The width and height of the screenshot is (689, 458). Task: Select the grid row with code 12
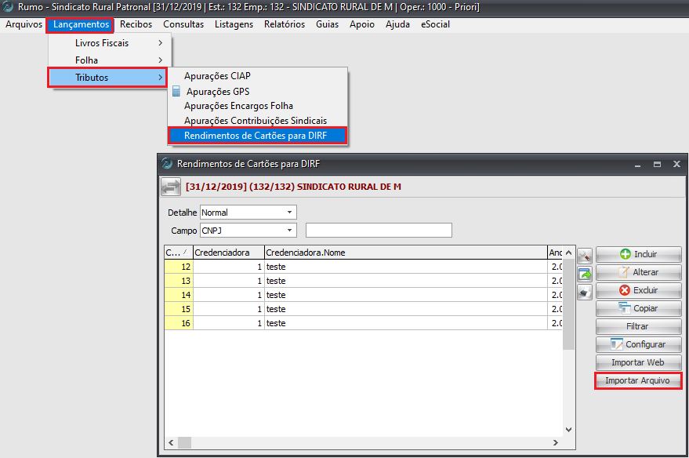364,267
